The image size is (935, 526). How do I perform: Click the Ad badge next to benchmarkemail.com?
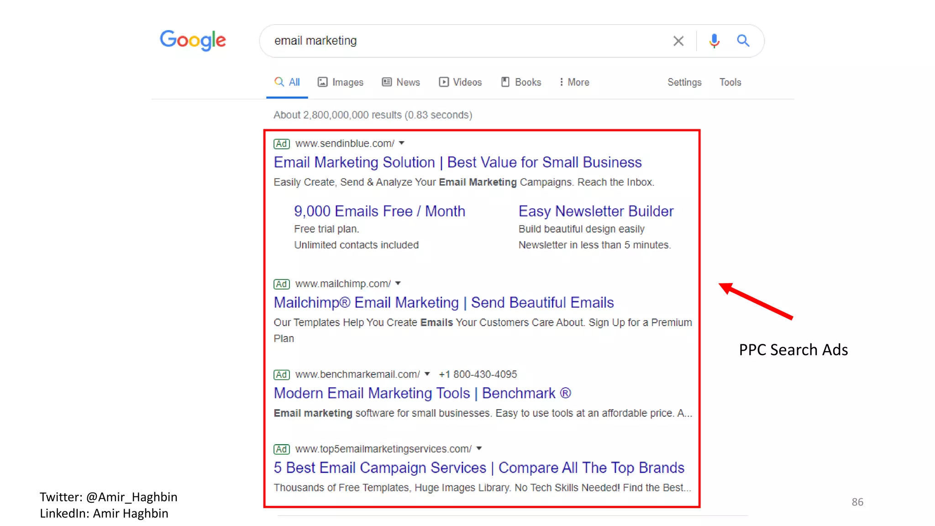click(281, 375)
